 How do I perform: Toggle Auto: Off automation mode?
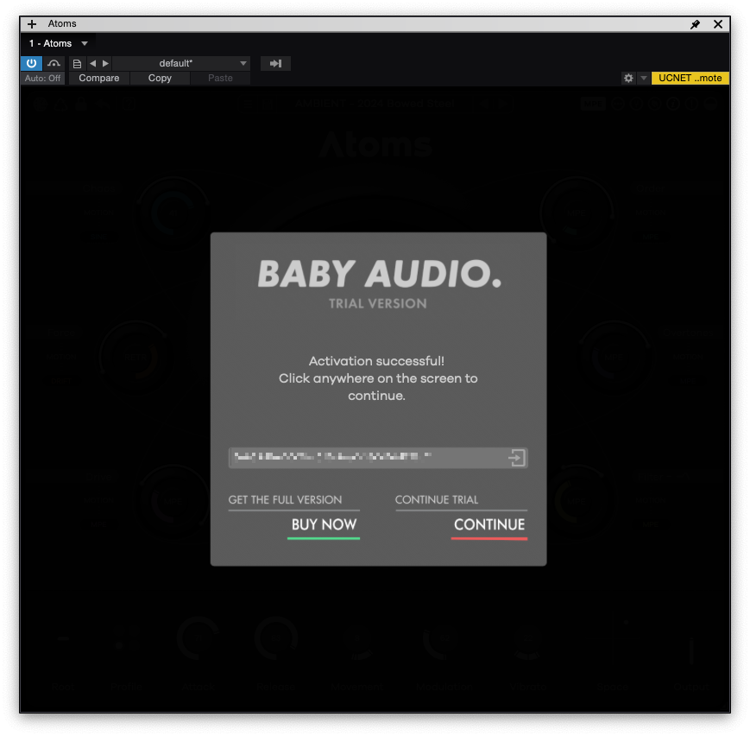(x=42, y=78)
